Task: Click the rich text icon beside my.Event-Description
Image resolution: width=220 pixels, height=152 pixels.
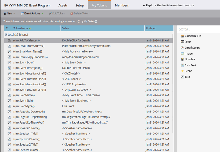Action: pyautogui.click(x=9, y=68)
